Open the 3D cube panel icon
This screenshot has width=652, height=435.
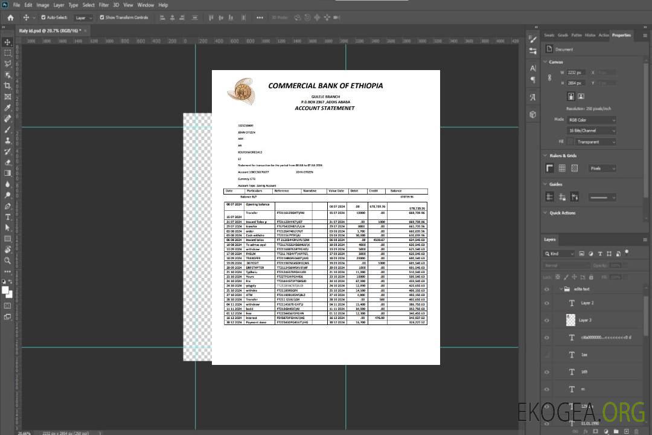point(533,114)
